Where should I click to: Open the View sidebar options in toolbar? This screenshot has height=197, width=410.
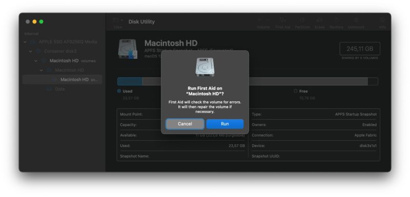coord(118,20)
